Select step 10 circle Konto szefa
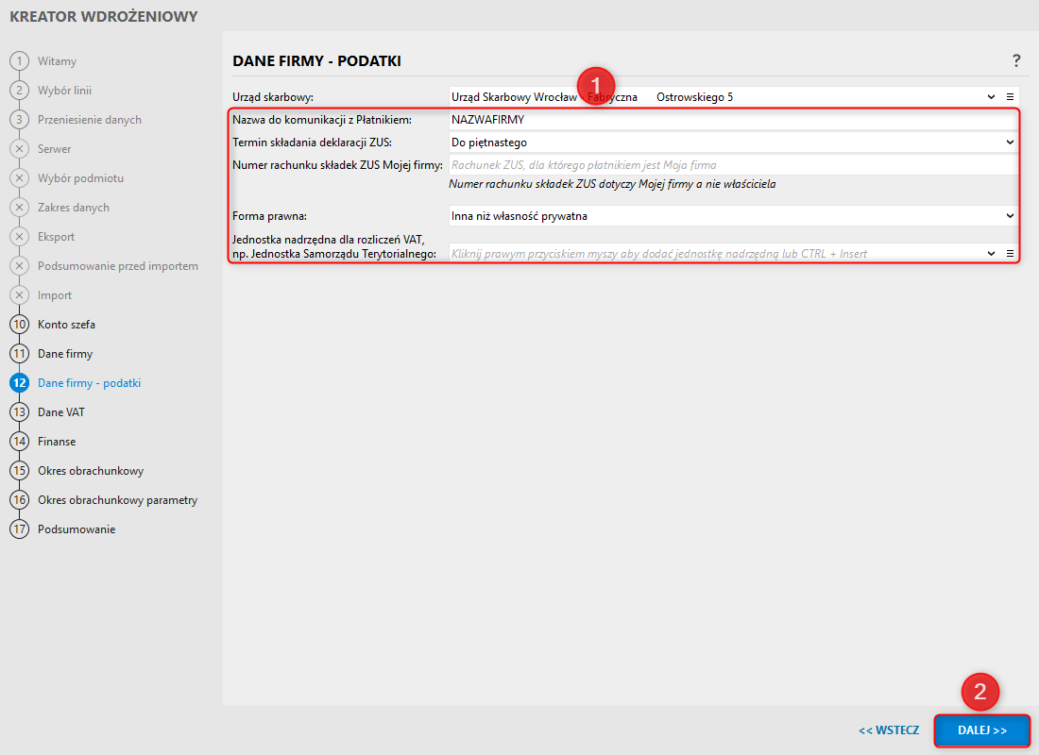Viewport: 1039px width, 755px height. pos(19,325)
